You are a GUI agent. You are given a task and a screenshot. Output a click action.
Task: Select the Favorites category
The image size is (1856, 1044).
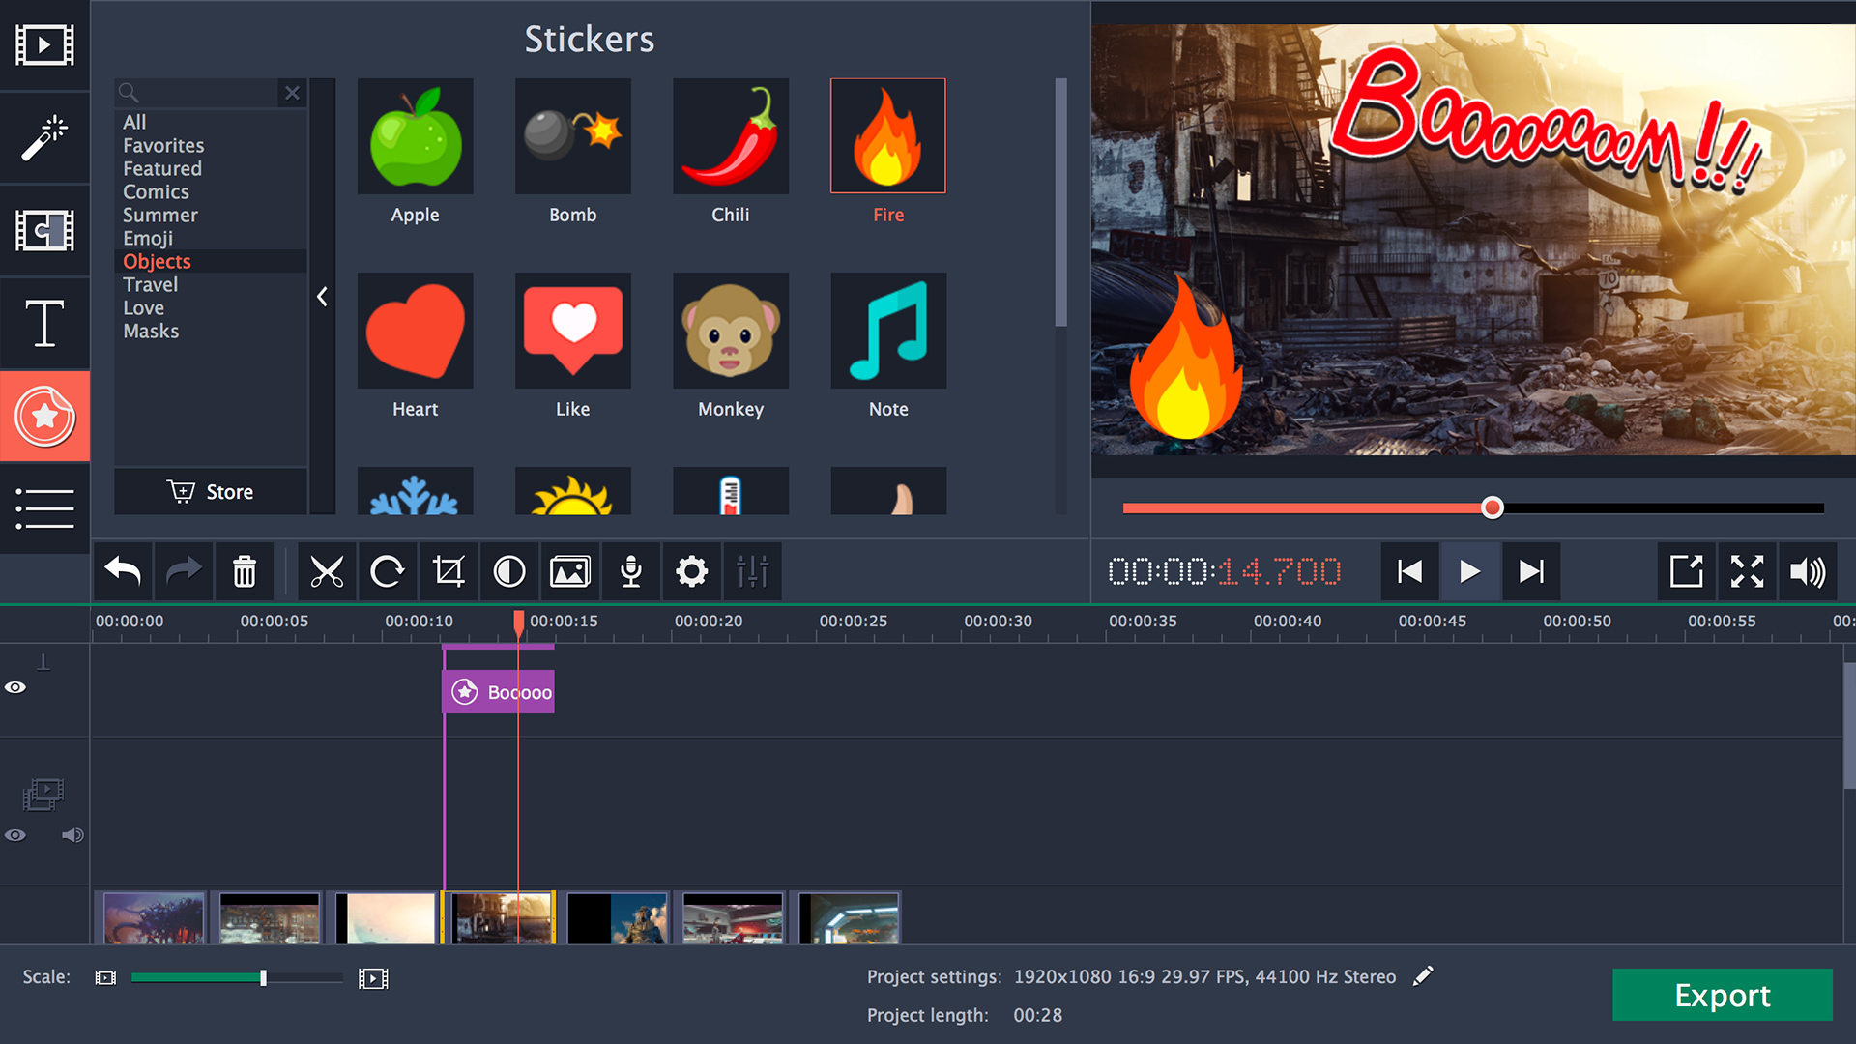[162, 145]
